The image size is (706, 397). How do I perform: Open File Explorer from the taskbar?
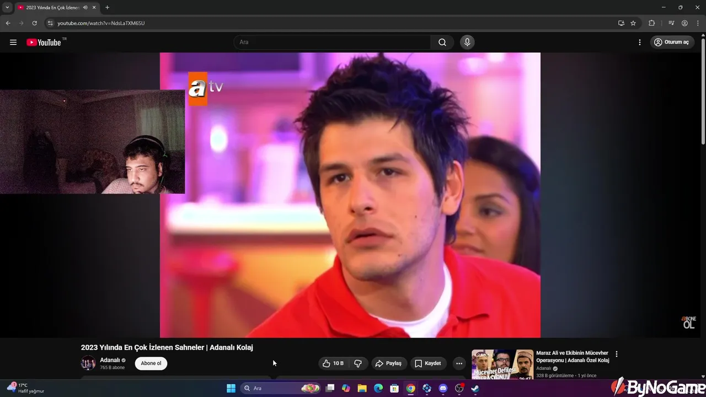[x=362, y=388]
